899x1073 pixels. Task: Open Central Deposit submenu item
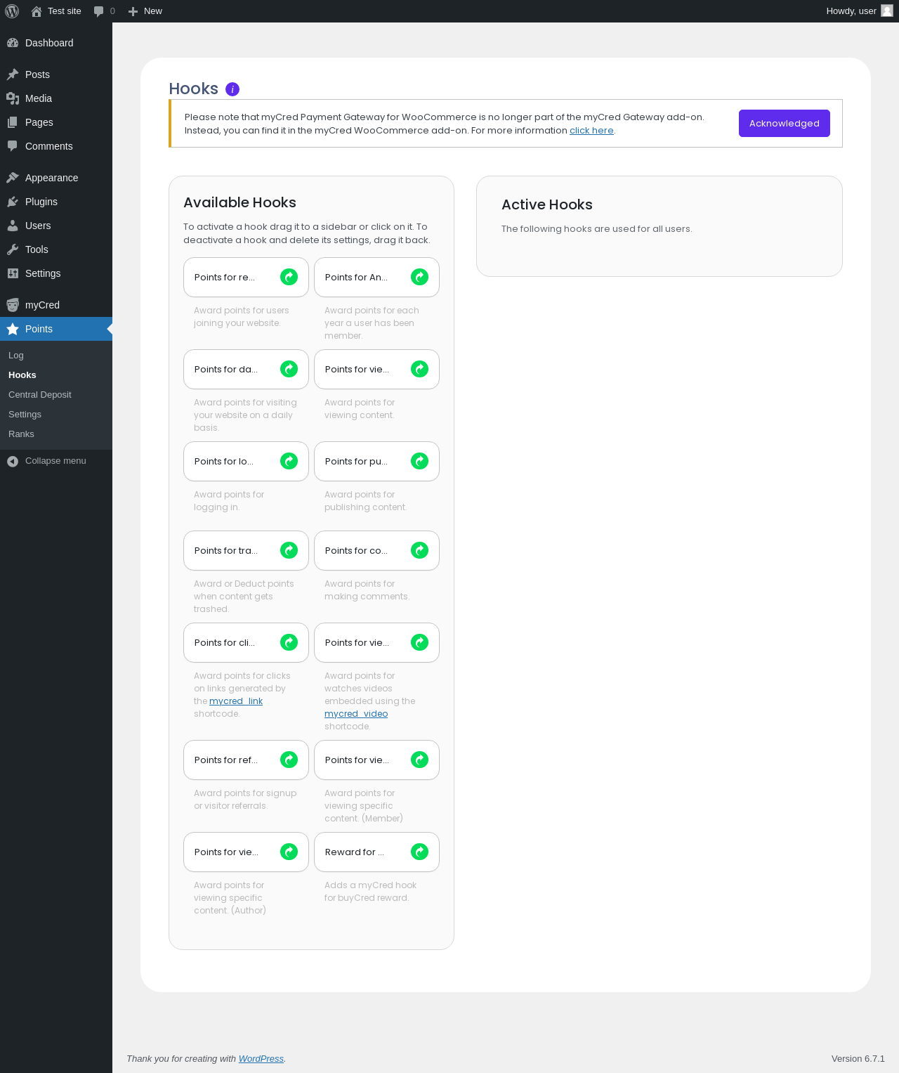pyautogui.click(x=56, y=395)
